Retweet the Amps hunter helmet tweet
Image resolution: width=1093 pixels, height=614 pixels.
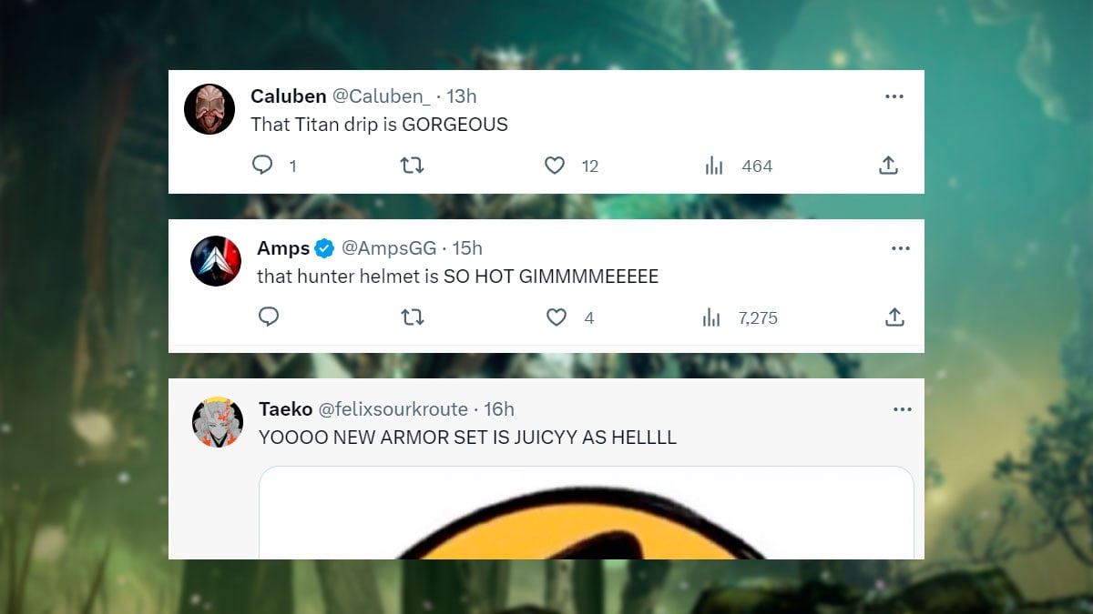click(413, 317)
